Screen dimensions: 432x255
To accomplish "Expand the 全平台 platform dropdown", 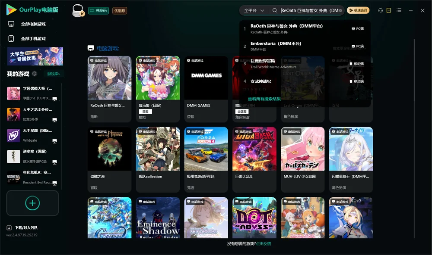I will (x=254, y=10).
